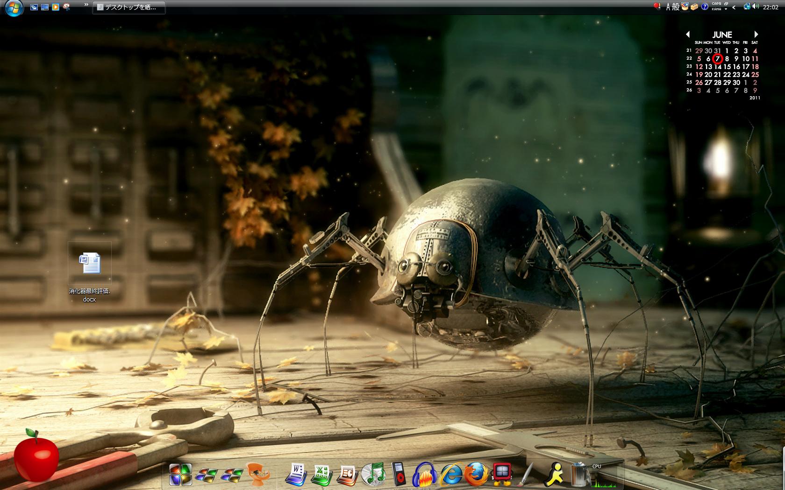Open the music CD dock icon
This screenshot has width=785, height=490.
tap(373, 474)
